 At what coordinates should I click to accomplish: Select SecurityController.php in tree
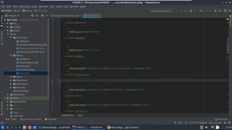(32, 52)
